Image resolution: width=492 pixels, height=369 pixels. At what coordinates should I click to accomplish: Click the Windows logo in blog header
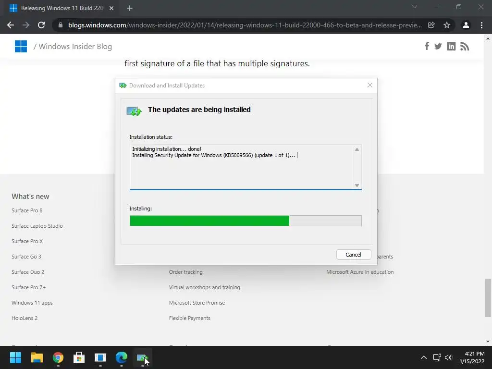pos(21,47)
